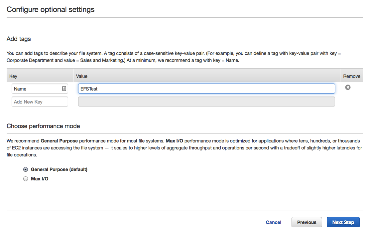Go back with the Previous button

coord(307,222)
